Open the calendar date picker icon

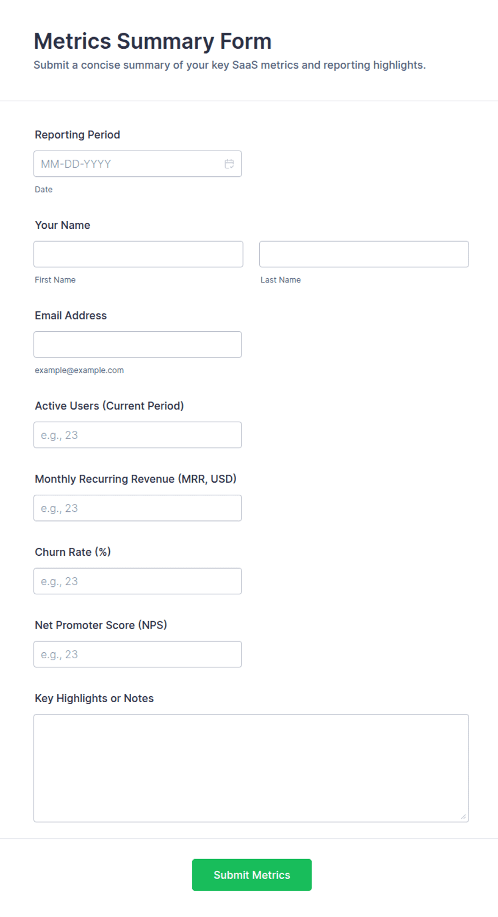pos(229,164)
